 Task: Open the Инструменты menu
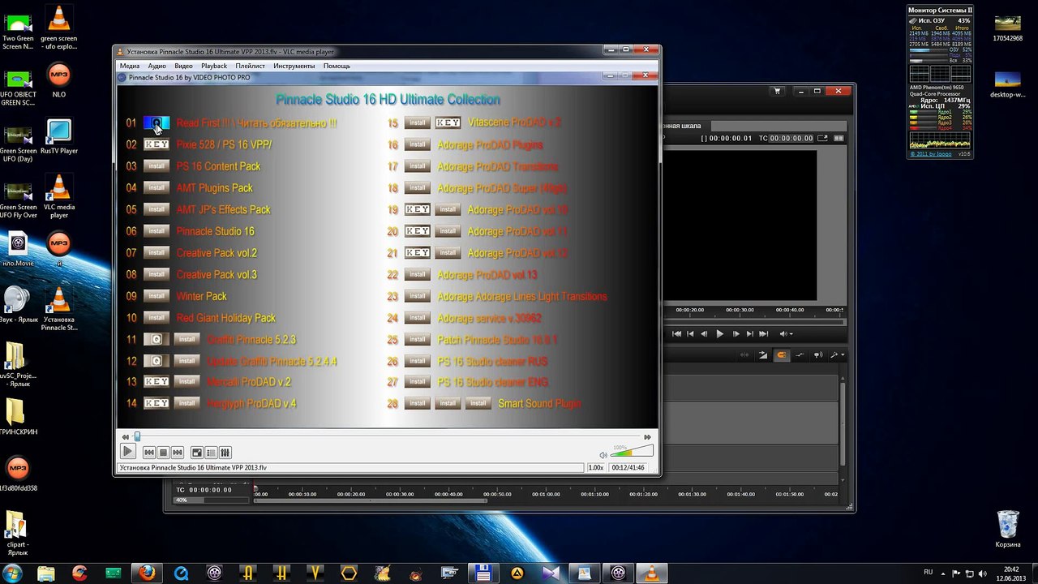[294, 66]
